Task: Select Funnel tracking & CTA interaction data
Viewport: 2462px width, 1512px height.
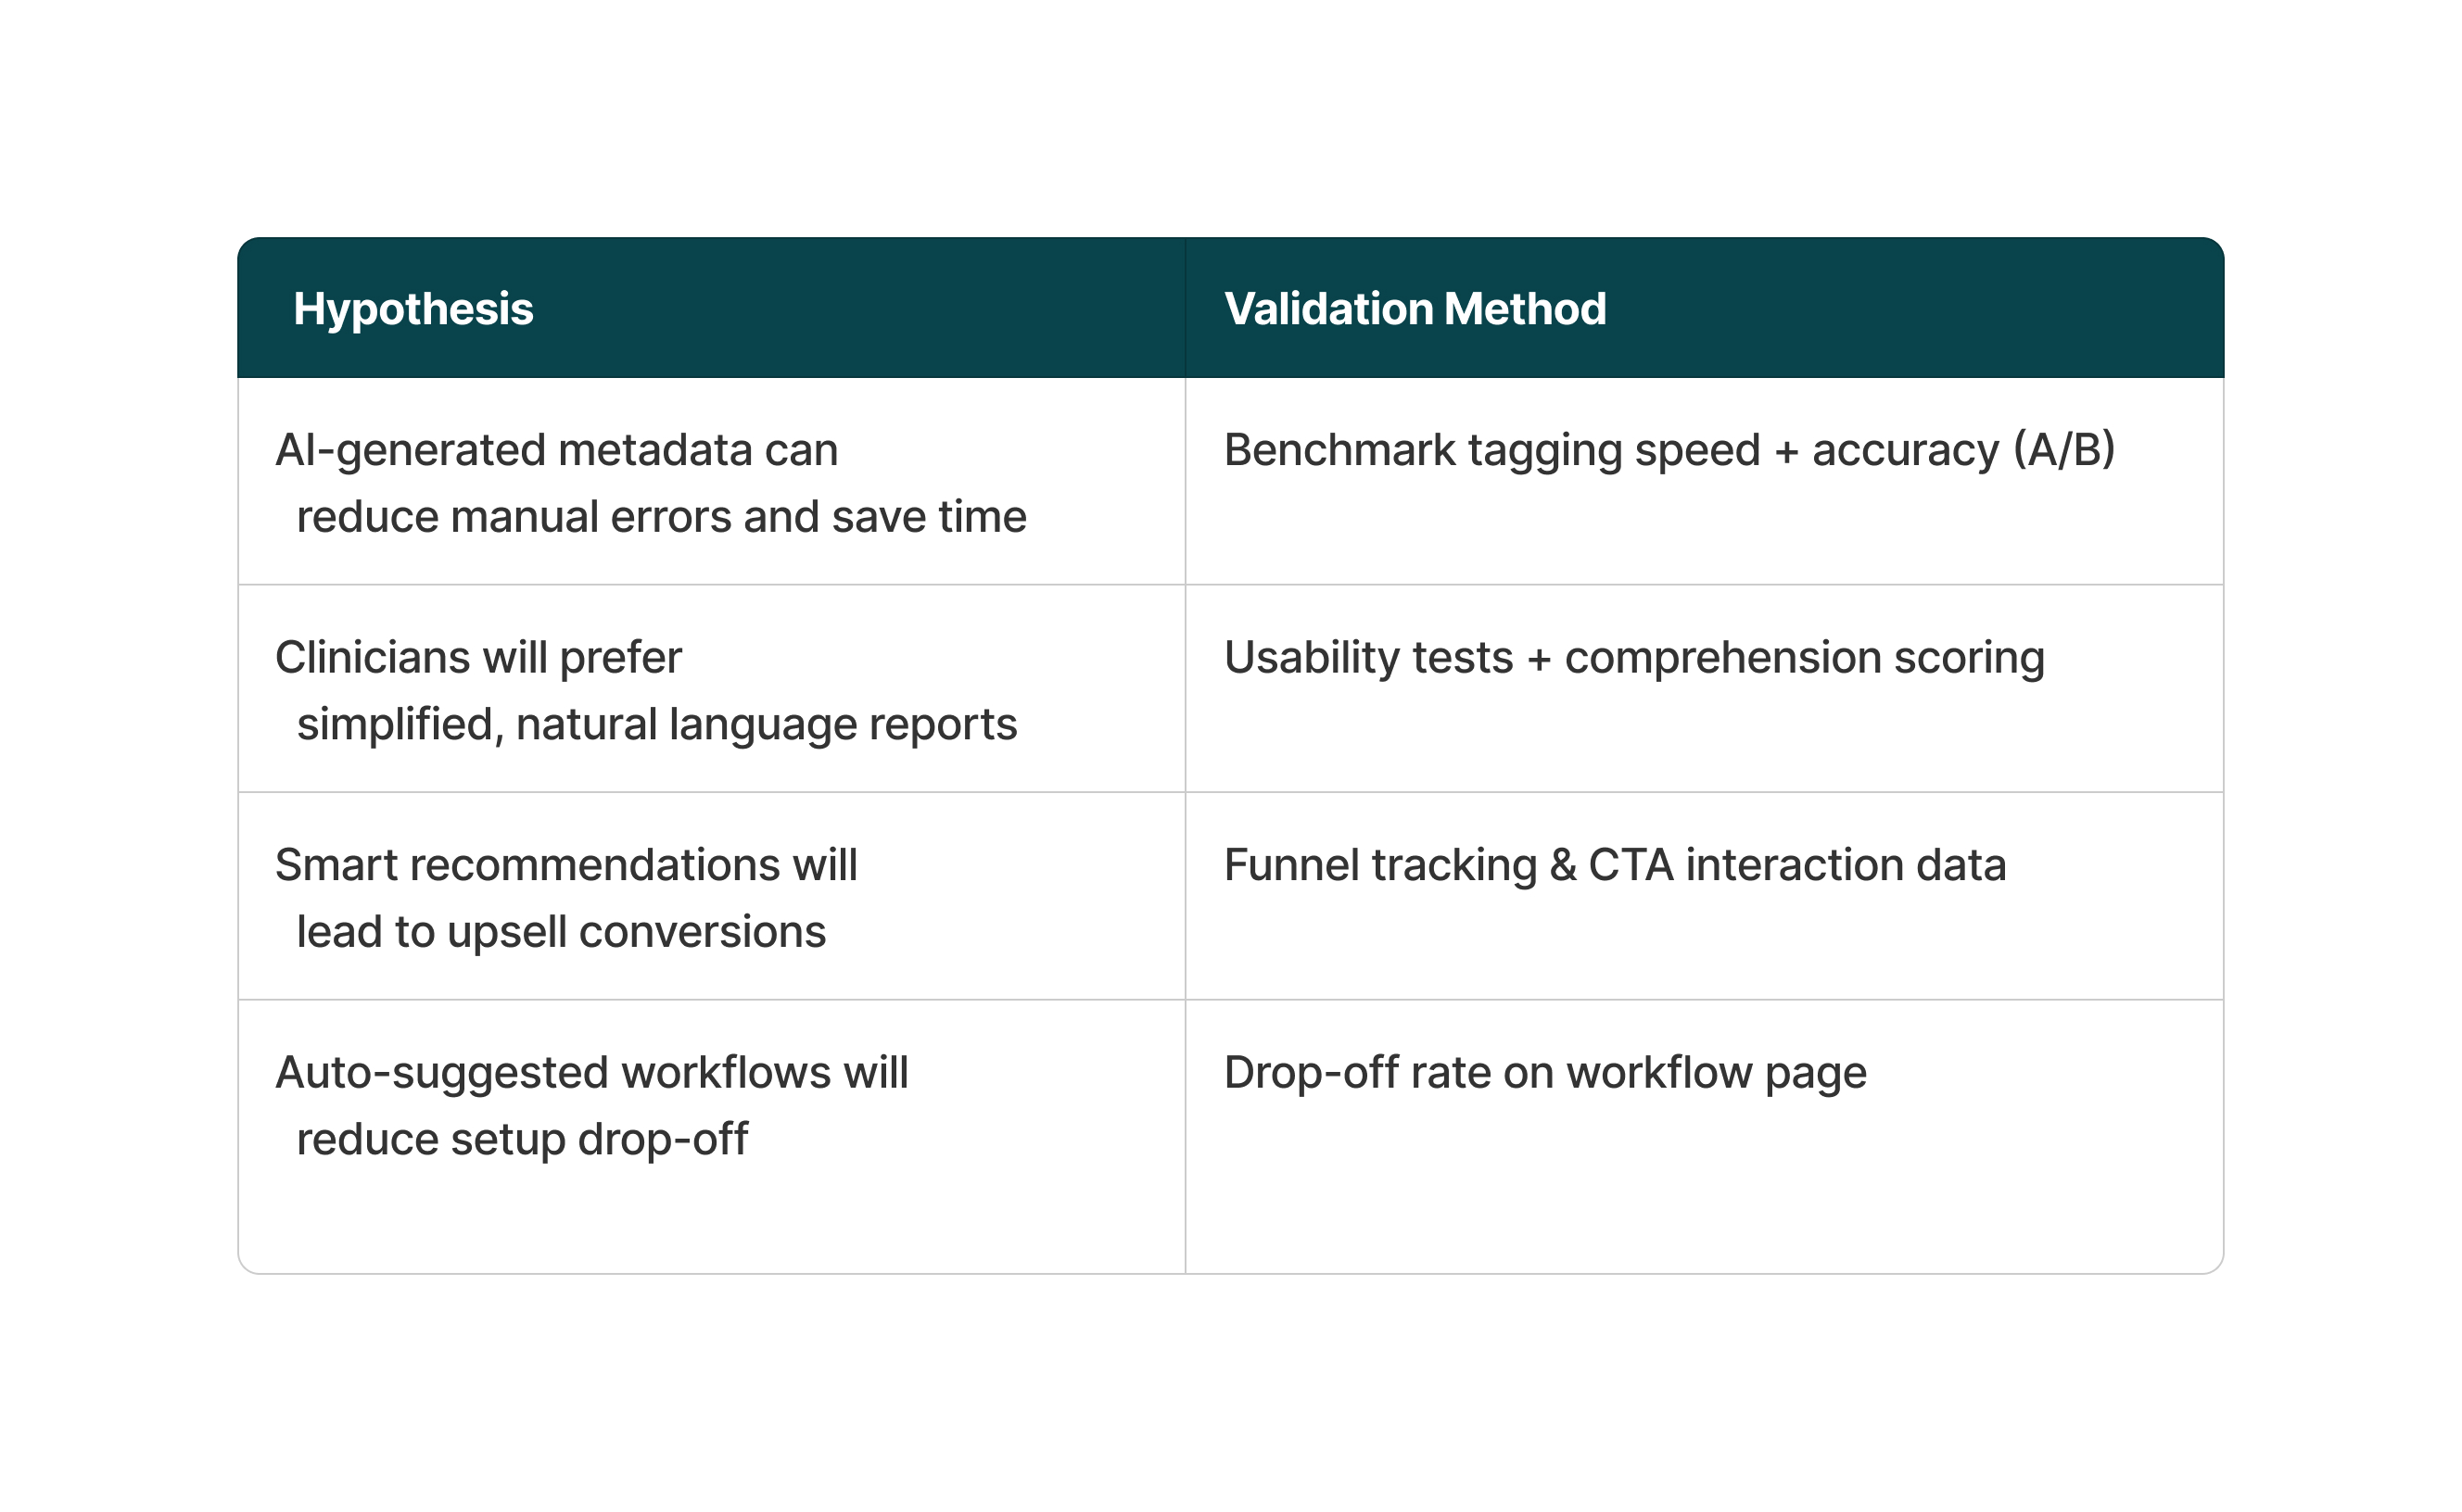Action: click(1615, 865)
